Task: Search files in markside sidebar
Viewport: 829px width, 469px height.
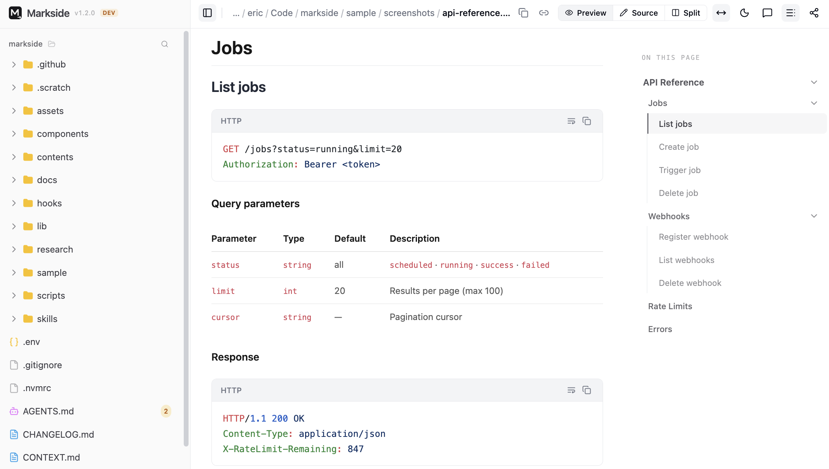Action: [164, 44]
